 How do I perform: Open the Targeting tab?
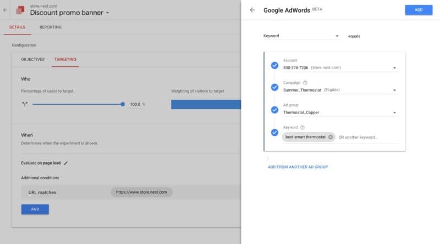[65, 59]
